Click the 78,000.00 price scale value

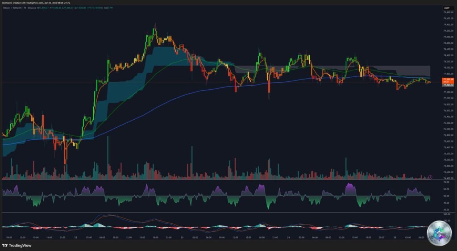[x=448, y=67]
